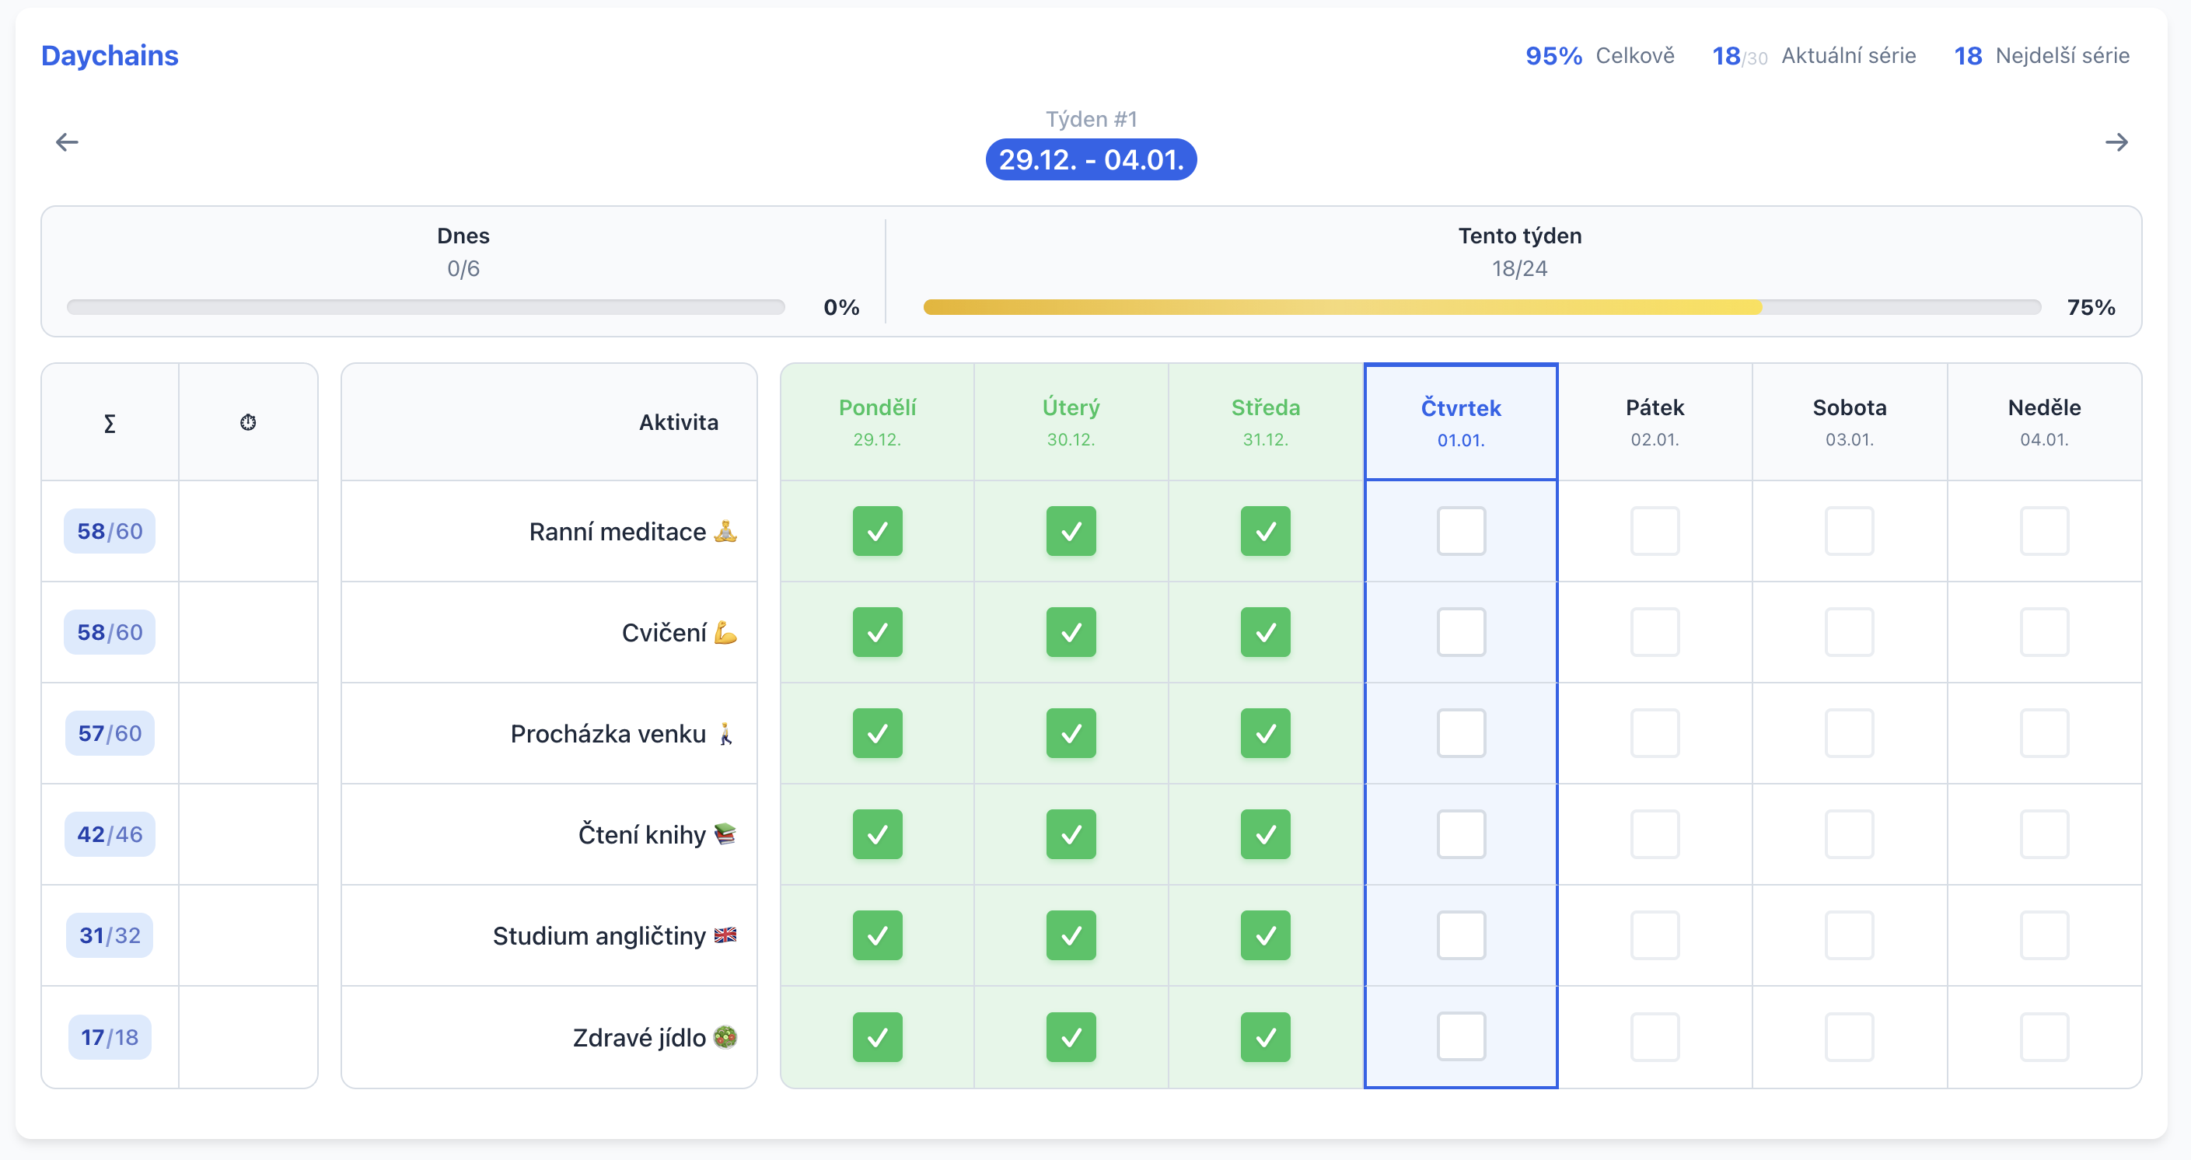Uncheck Cvičení on Pondělí 29.12.
The image size is (2191, 1160).
pos(877,632)
